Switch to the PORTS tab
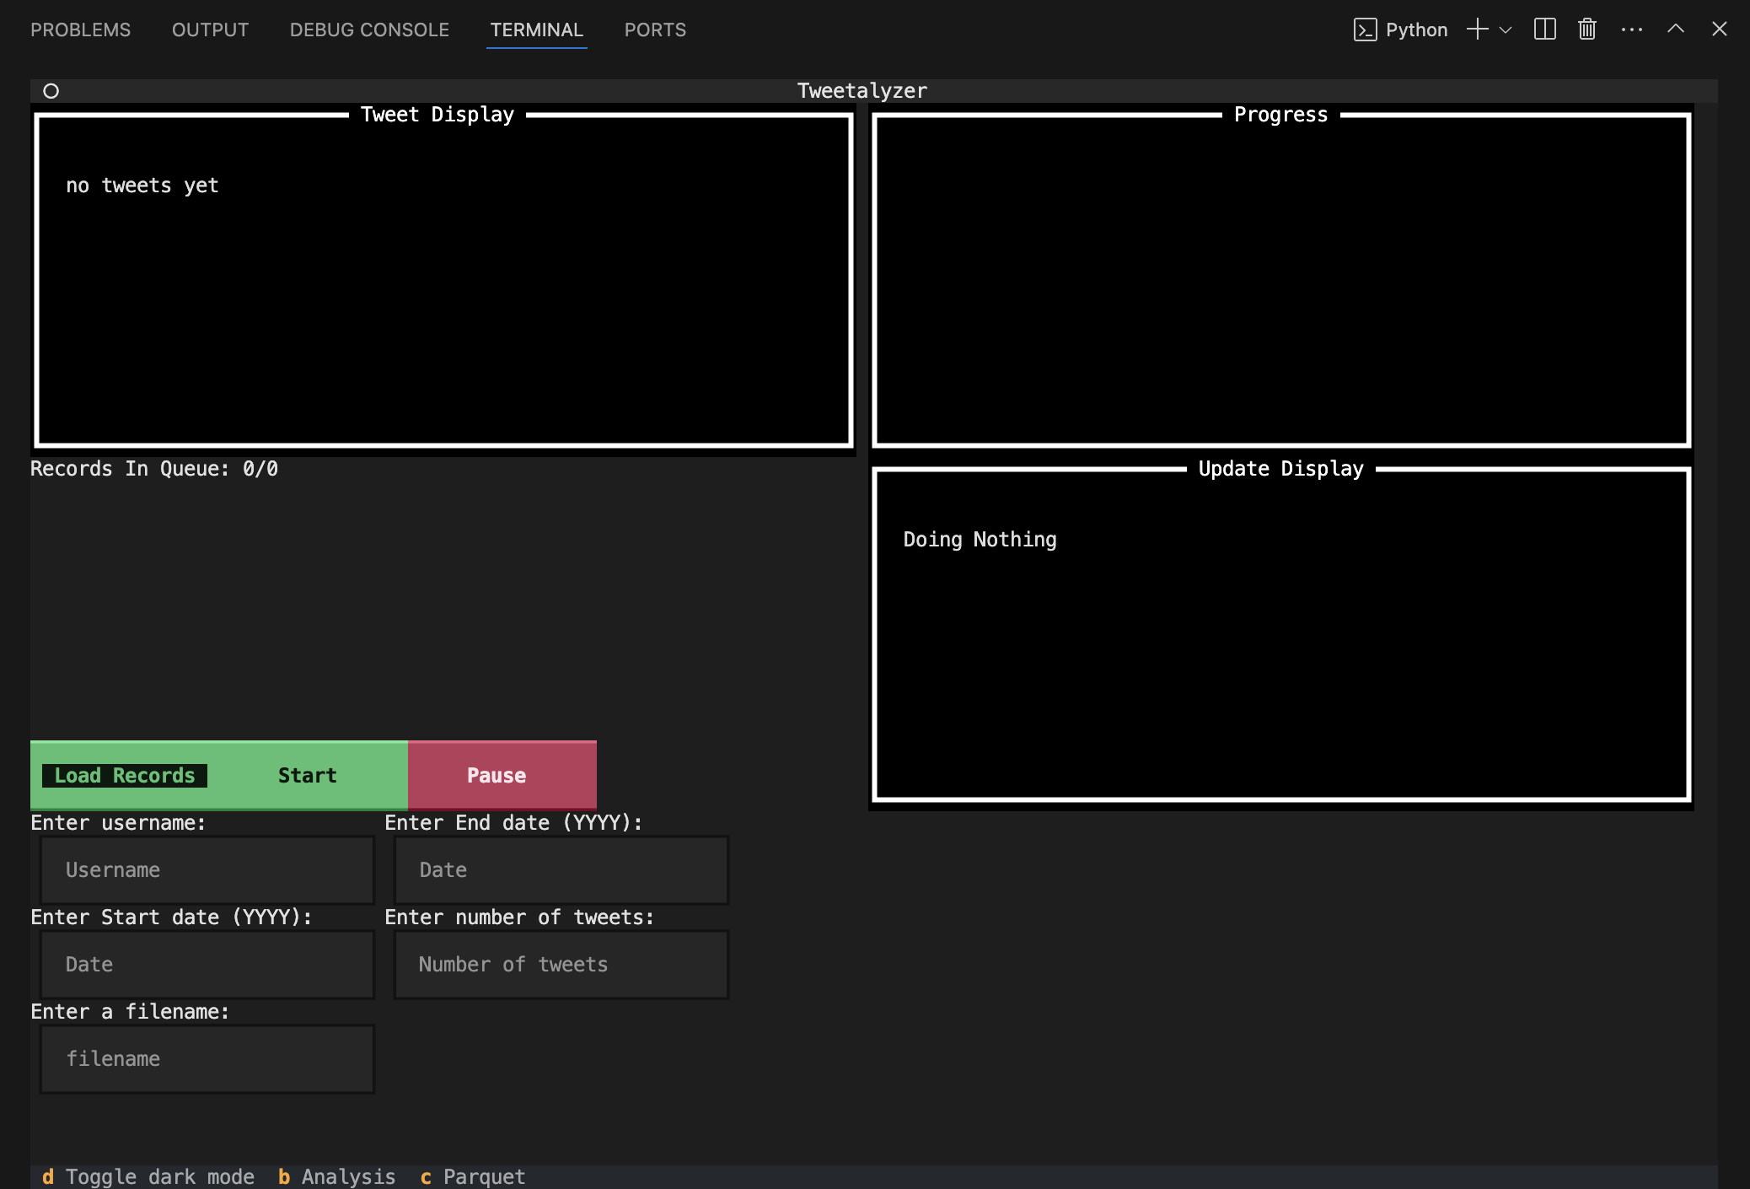 pos(655,30)
